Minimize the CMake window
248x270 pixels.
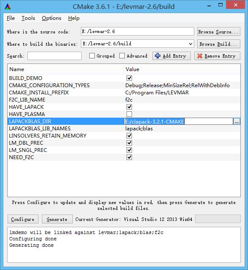[x=209, y=5]
